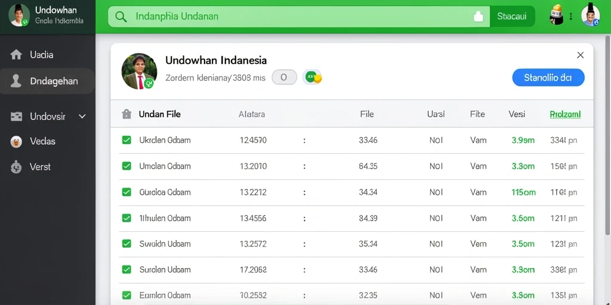Close the Undowhan Indanesia panel
Image resolution: width=611 pixels, height=305 pixels.
tap(580, 55)
